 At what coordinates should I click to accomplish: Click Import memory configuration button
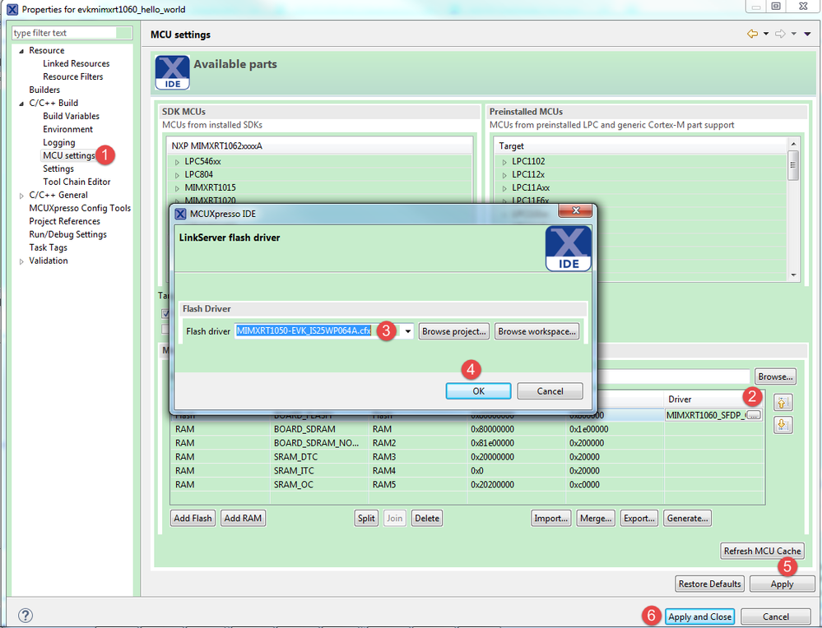click(550, 518)
